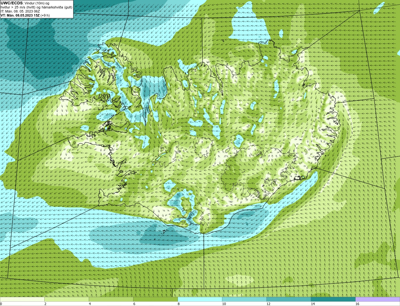Click the light green 2–4 m/s legend swatch
400x306 pixels.
(x=67, y=299)
